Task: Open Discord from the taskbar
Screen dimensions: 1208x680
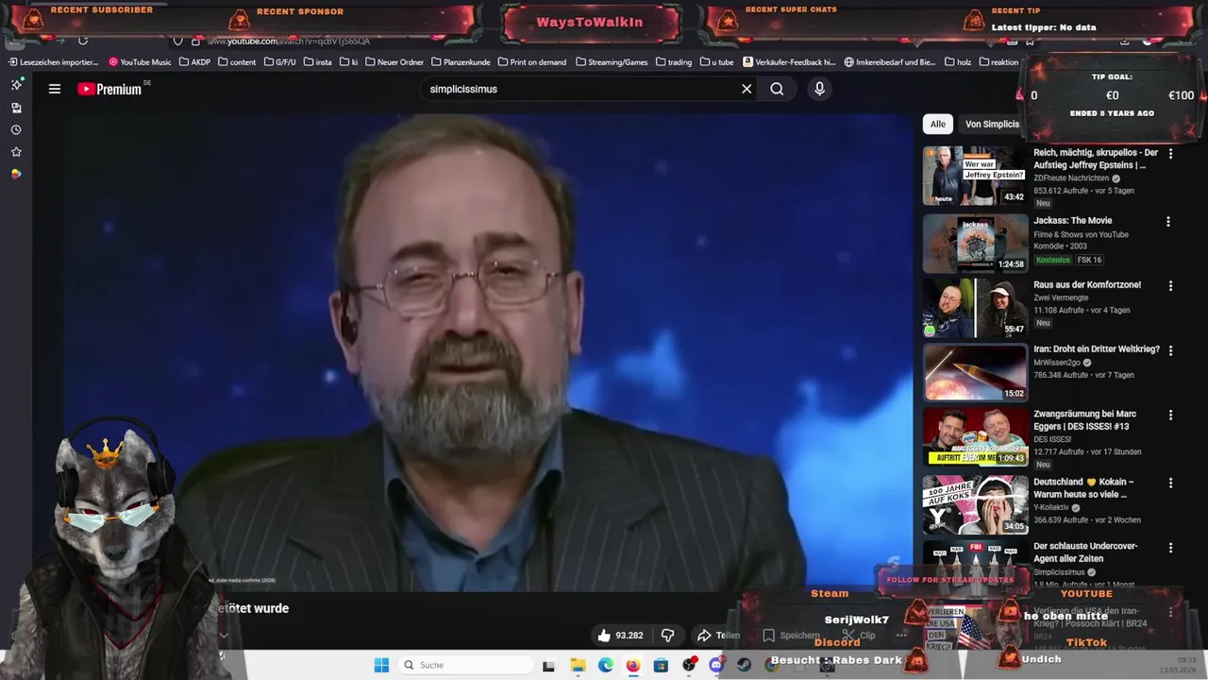Action: coord(716,665)
